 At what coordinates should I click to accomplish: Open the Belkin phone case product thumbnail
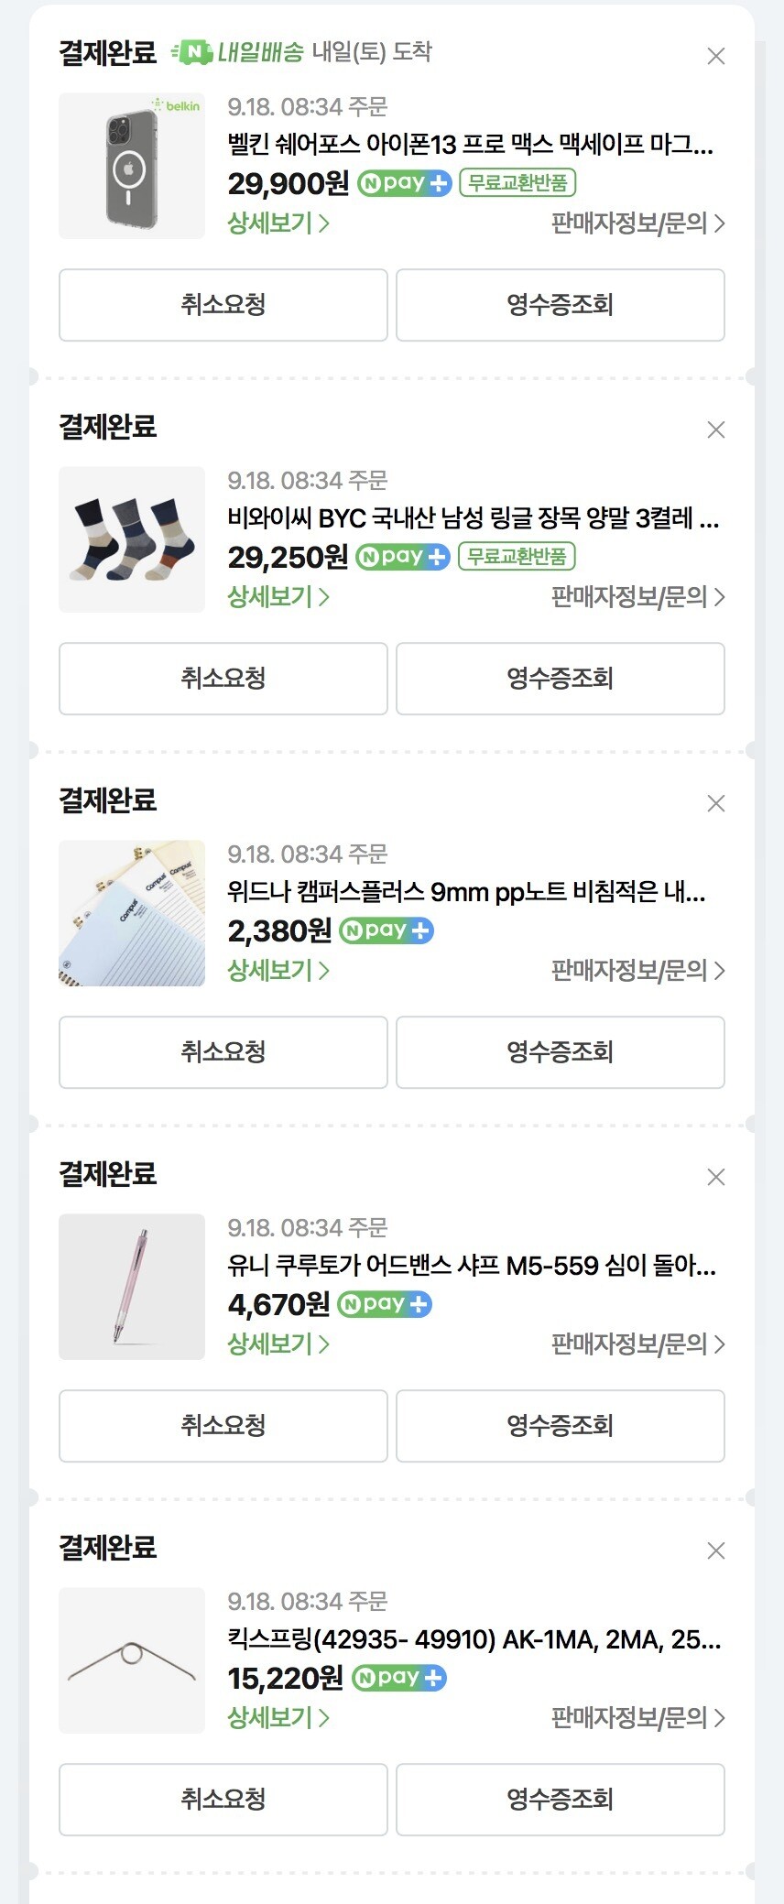tap(132, 166)
